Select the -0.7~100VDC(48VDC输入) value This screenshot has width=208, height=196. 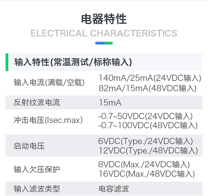coord(148,125)
